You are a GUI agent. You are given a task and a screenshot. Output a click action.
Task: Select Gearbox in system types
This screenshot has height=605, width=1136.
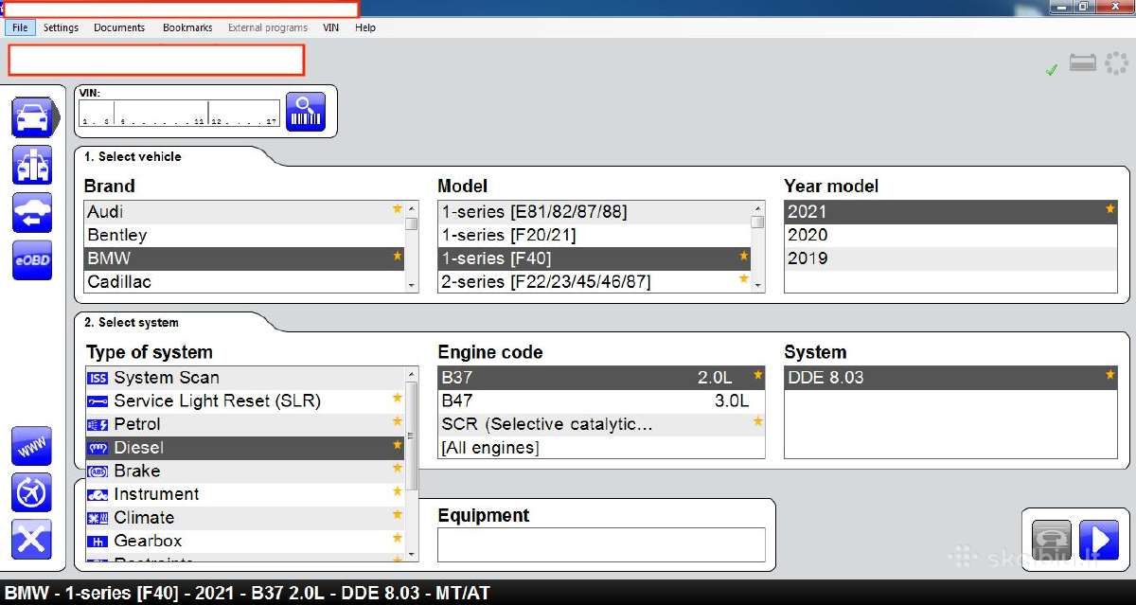(x=245, y=542)
